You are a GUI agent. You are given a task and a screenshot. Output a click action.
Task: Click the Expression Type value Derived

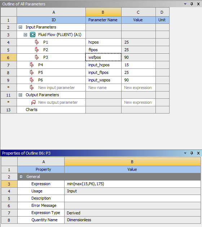(132, 213)
